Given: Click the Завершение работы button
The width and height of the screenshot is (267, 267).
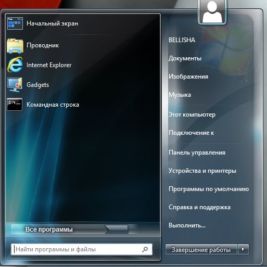Looking at the screenshot, I should tap(201, 249).
